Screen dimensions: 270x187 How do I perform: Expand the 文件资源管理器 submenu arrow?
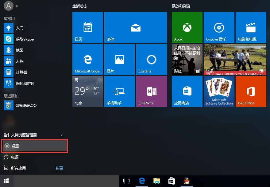61,135
